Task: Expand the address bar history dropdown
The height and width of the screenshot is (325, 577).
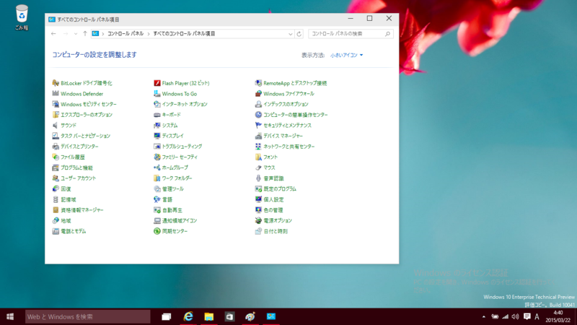Action: [x=291, y=34]
